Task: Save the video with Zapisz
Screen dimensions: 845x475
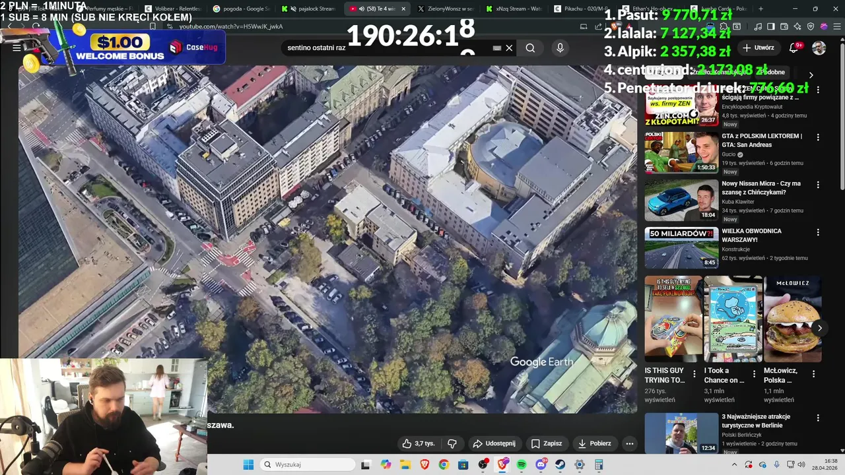Action: (547, 443)
